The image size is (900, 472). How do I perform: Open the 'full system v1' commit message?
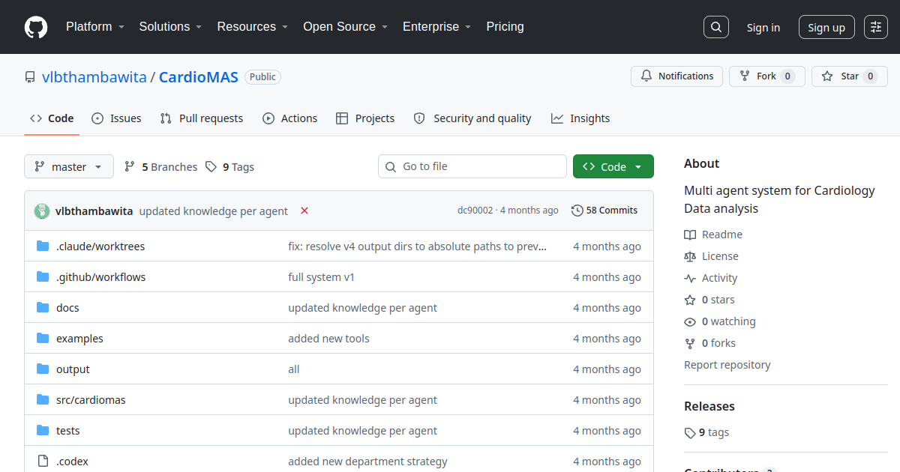pos(322,277)
